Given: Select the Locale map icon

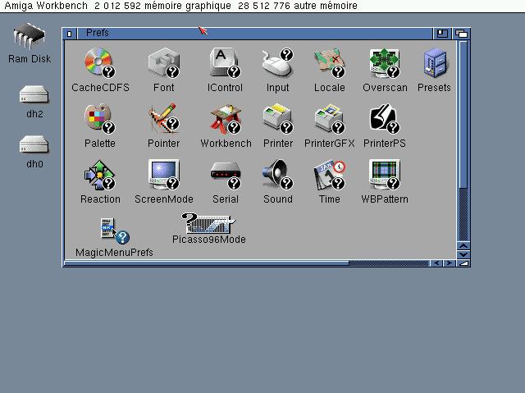Looking at the screenshot, I should [330, 62].
